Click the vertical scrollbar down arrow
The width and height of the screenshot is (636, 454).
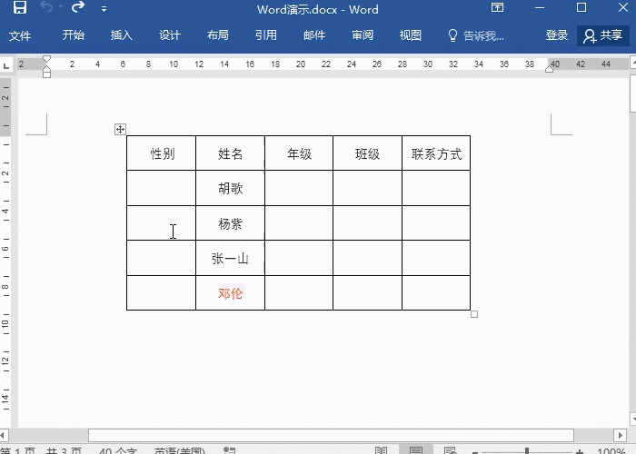[x=632, y=419]
